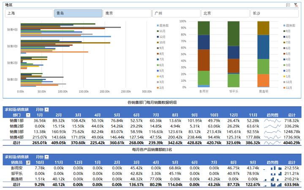Choose 南京 in the region slicer
The height and width of the screenshot is (190, 304).
pos(127,13)
